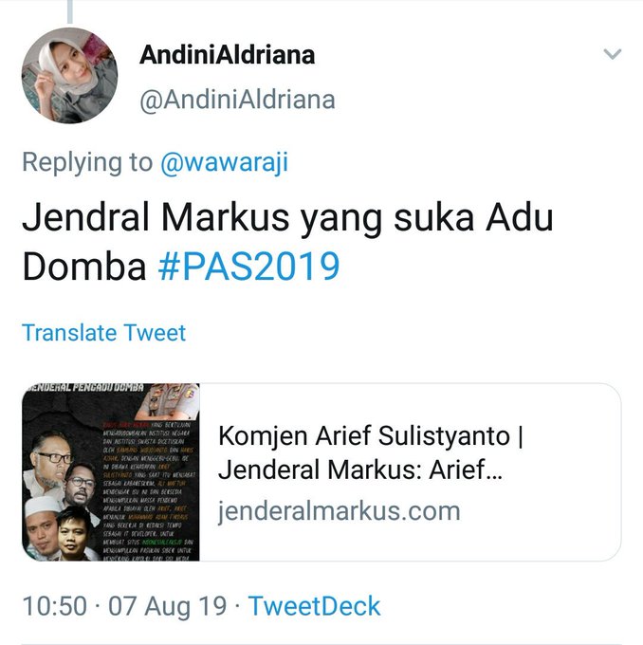Click the thread connector line above the avatar

69,11
